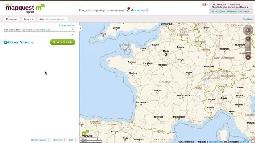Open the Feedback link

tap(248, 19)
